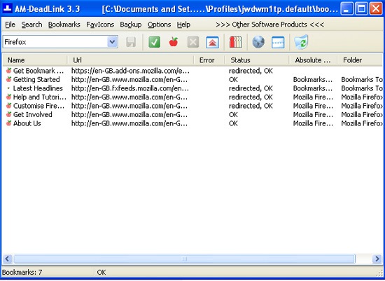The width and height of the screenshot is (385, 281).
Task: Click status cell of Get Bookmark row
Action: [x=251, y=71]
